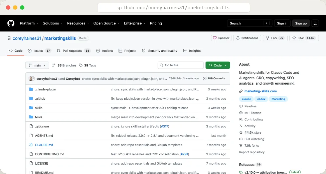Open commit hash 7868cb9
Image resolution: width=326 pixels, height=174 pixels.
(x=175, y=78)
